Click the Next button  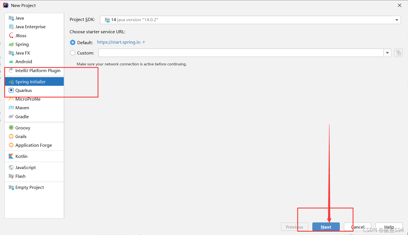point(326,227)
